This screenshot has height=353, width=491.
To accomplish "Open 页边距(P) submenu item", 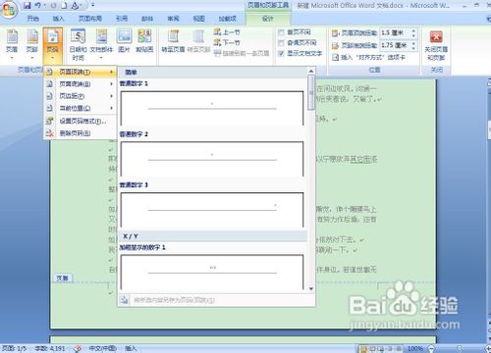I will point(81,96).
